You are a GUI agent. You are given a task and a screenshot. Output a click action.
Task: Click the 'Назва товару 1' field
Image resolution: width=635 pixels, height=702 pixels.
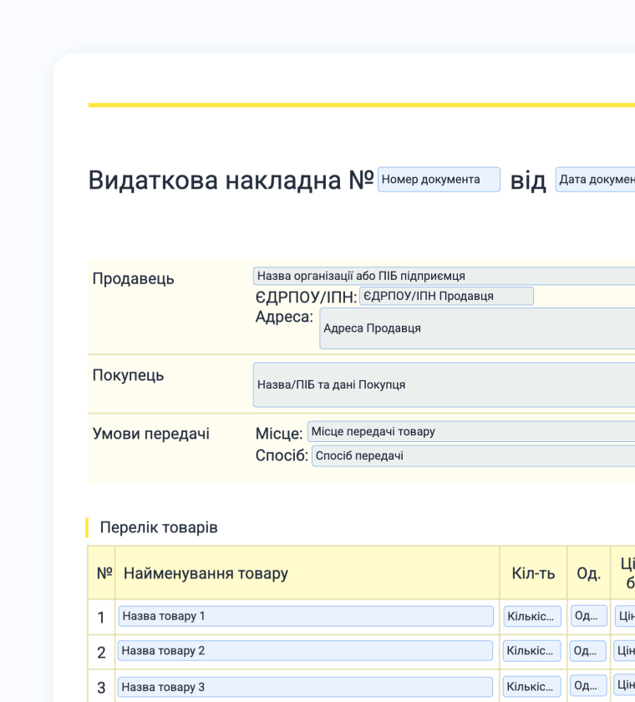point(306,616)
